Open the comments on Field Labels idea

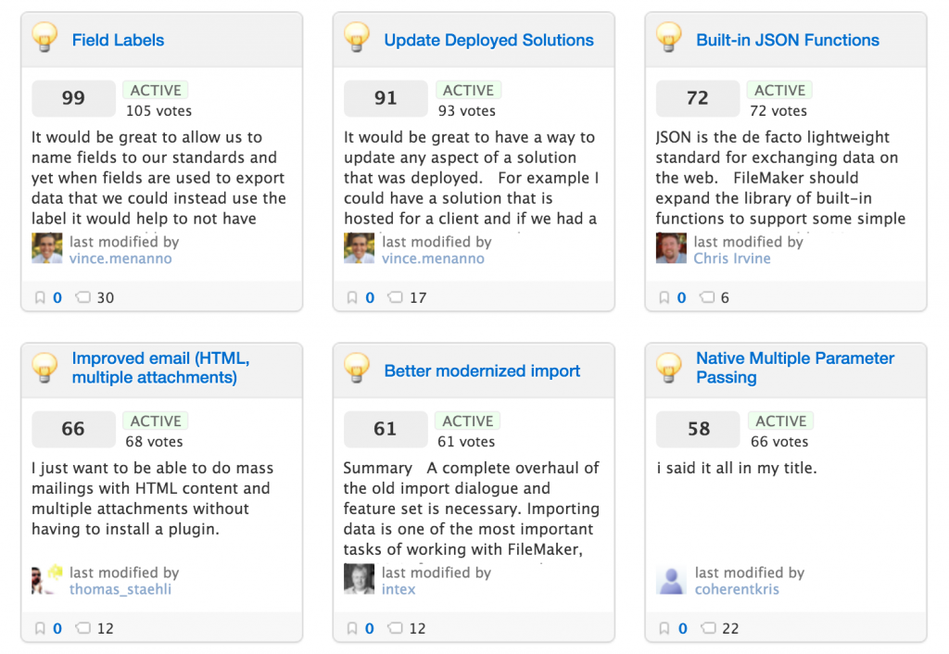82,297
